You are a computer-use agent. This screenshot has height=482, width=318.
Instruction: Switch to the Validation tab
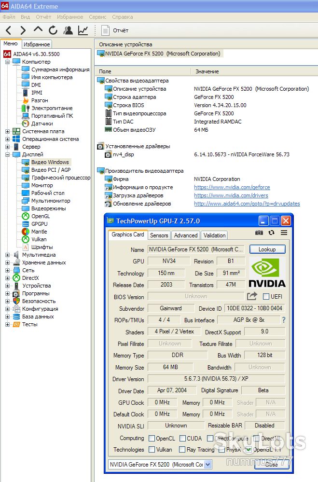pos(214,235)
